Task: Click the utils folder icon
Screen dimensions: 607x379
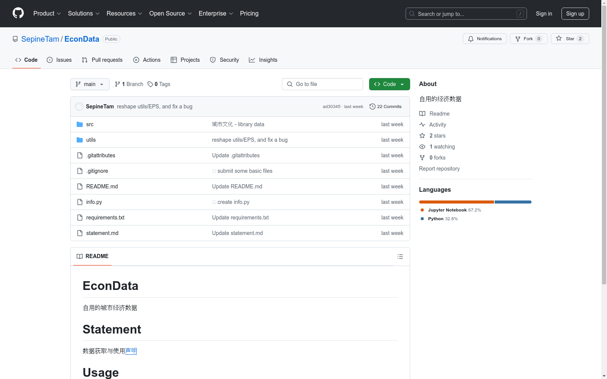Action: tap(80, 140)
